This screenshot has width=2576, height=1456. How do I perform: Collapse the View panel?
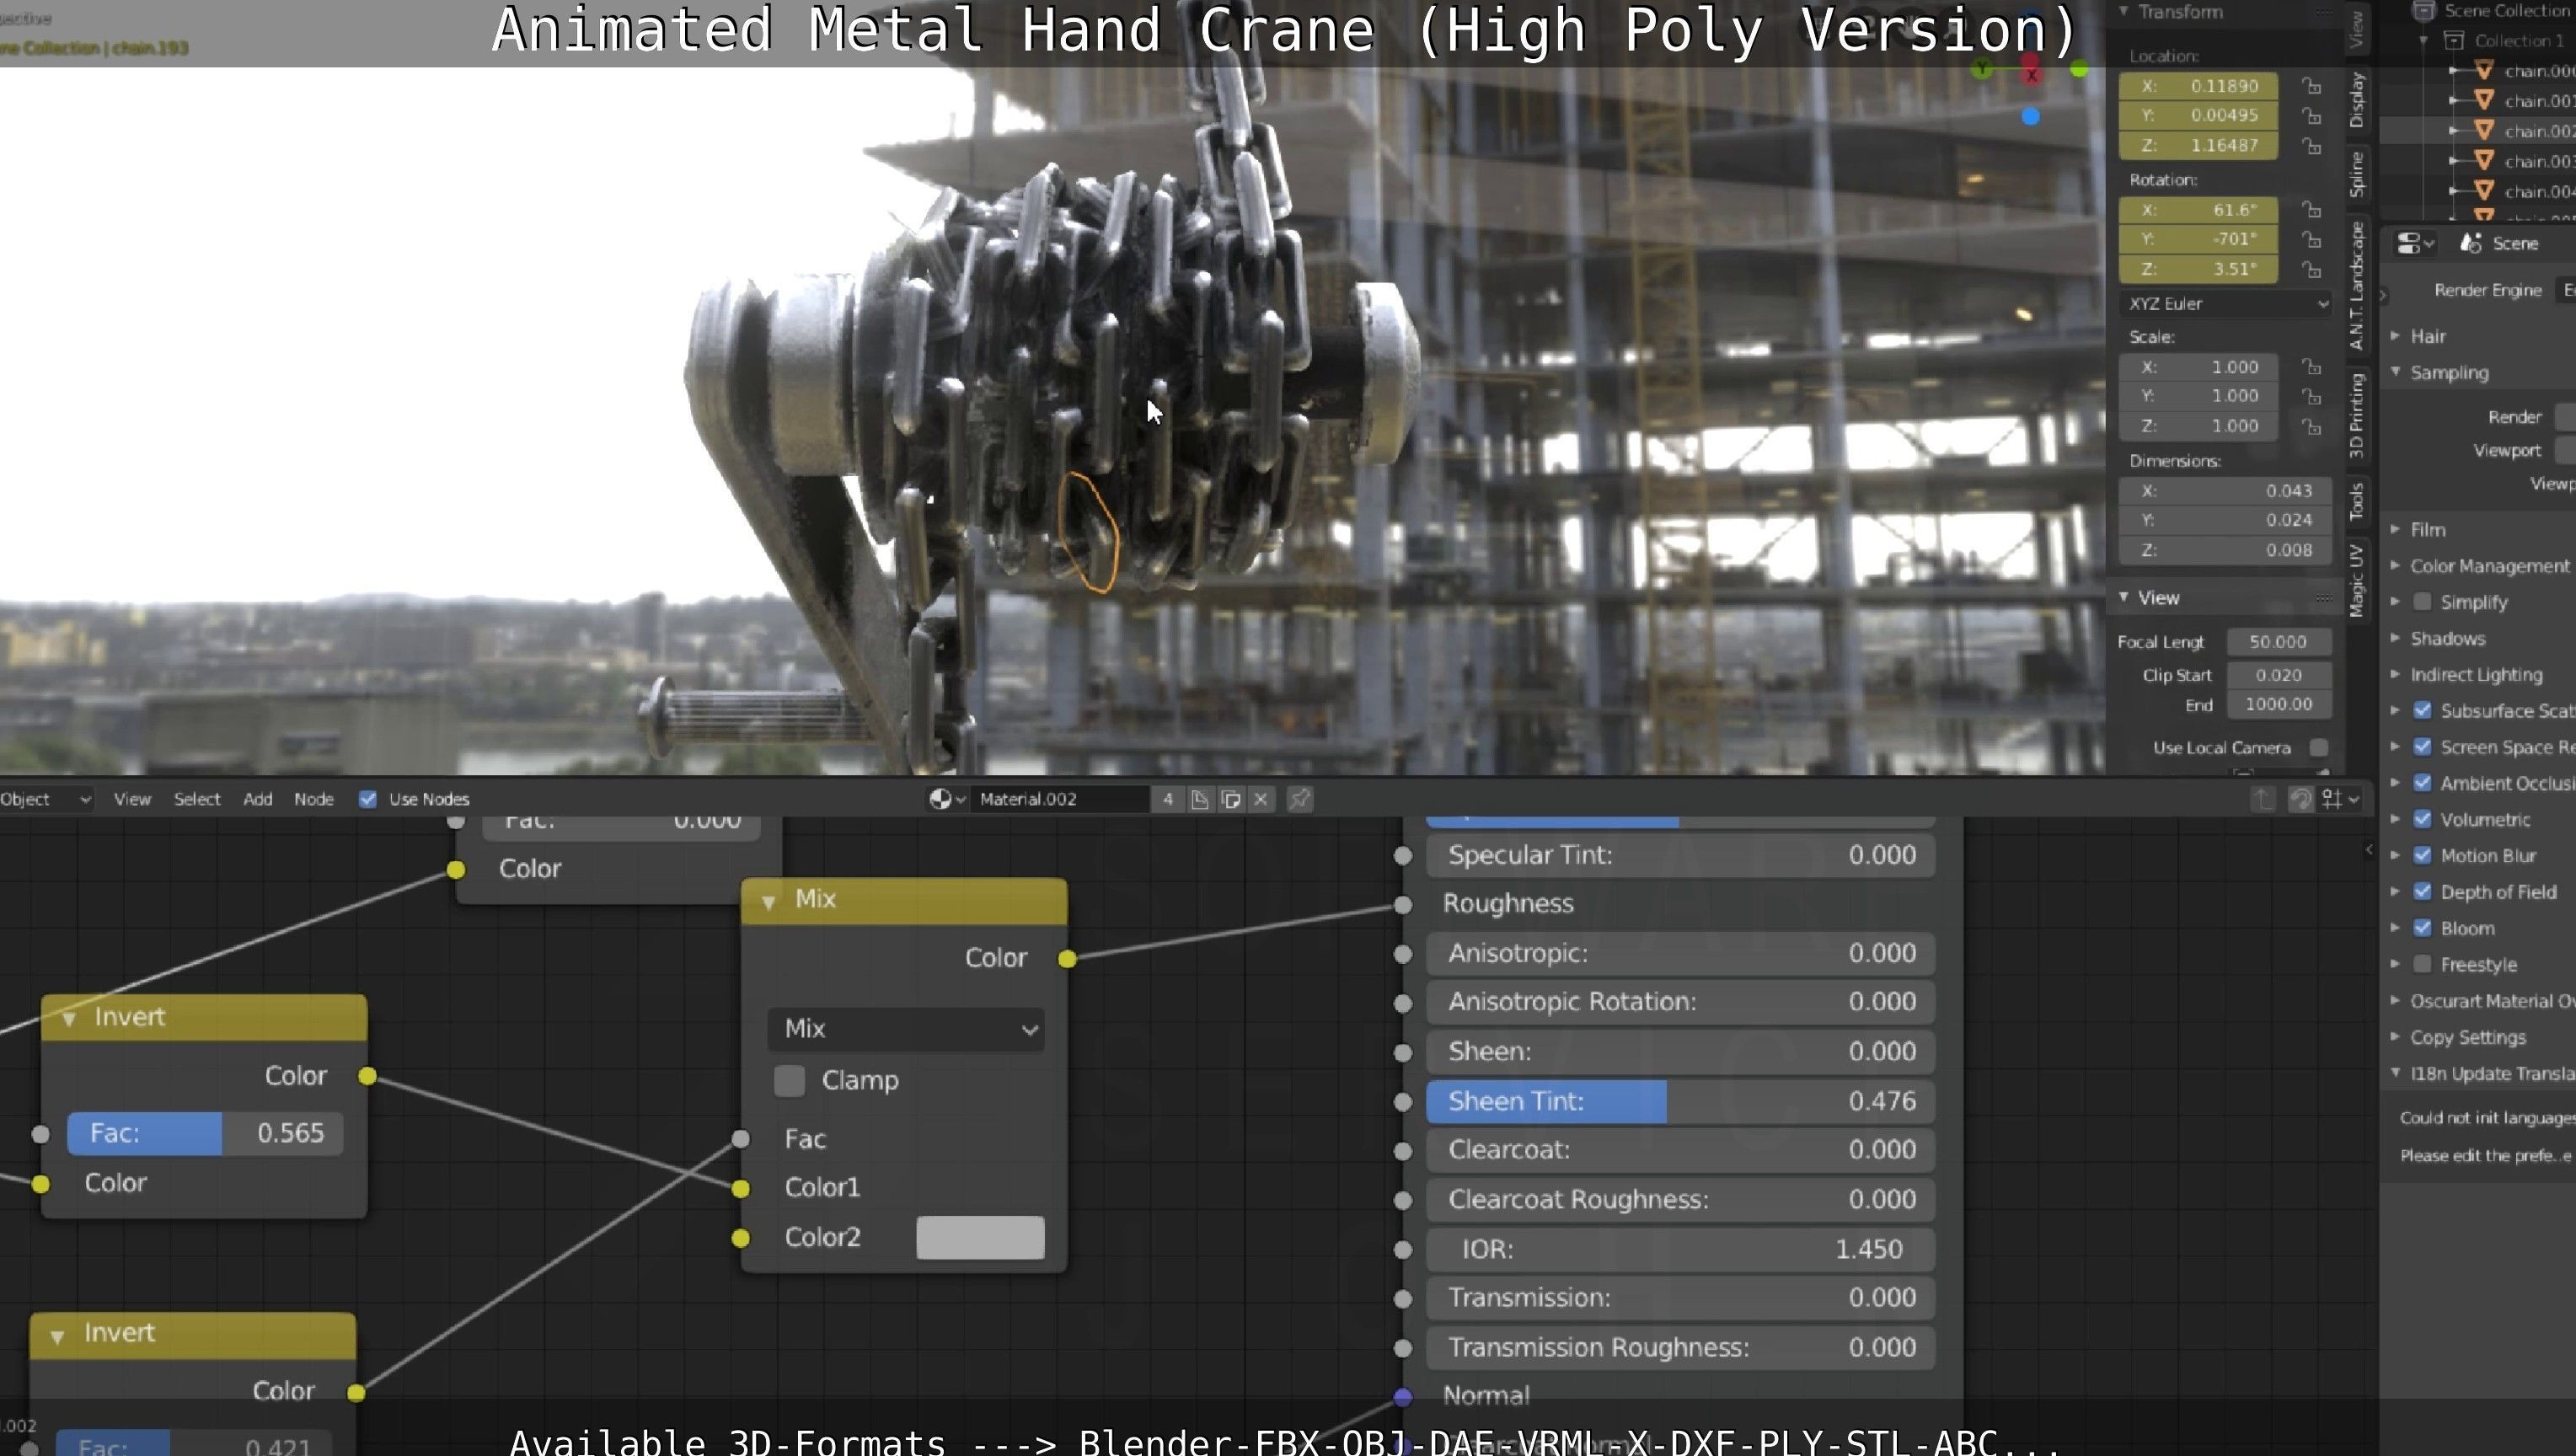[x=2123, y=597]
